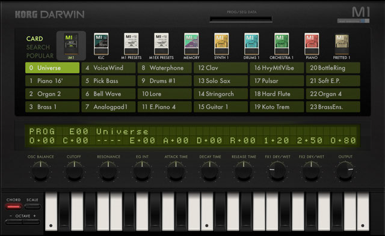Toggle the SCALE button

click(32, 207)
